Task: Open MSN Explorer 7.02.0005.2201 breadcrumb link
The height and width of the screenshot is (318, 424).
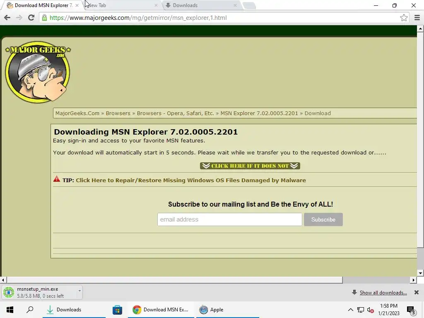Action: pos(259,113)
